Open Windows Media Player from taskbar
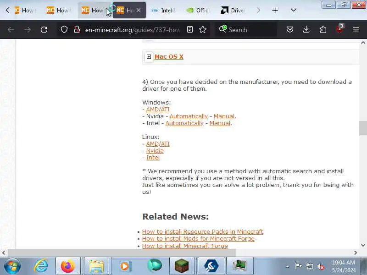The width and height of the screenshot is (367, 275). coord(125,266)
